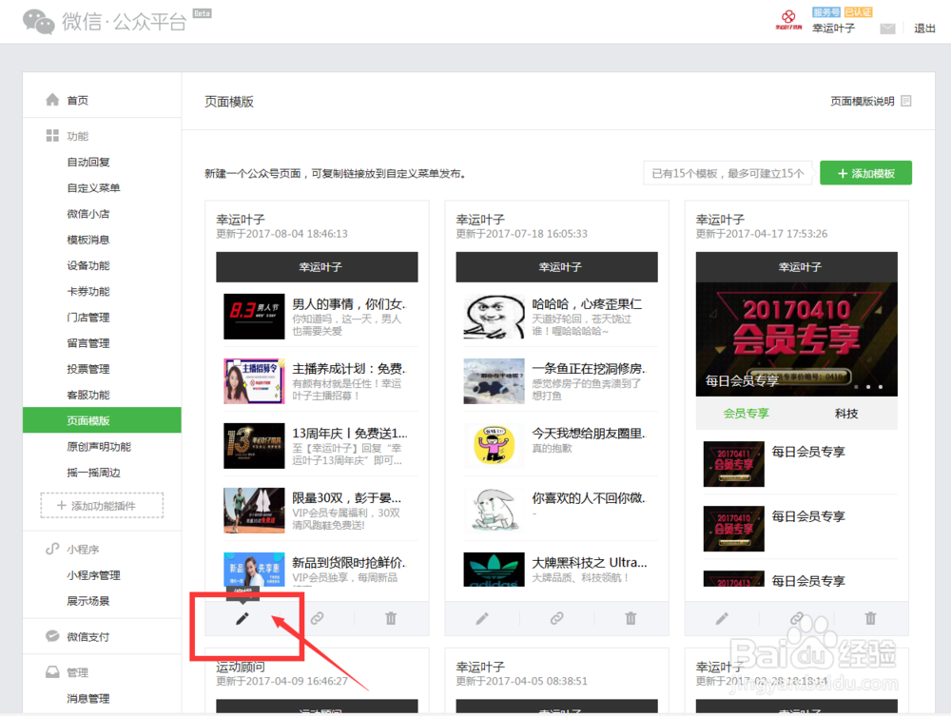The width and height of the screenshot is (951, 716).
Task: Open 投票管理 in the sidebar
Action: click(88, 369)
